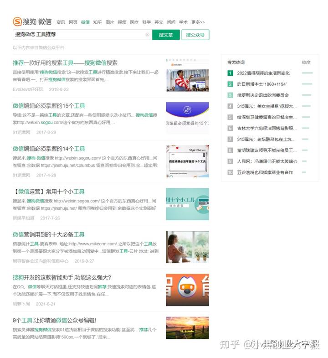This screenshot has height=358, width=328.
Task: Open hot search 董明珠建议领导不能光催员工...
Action: click(x=267, y=150)
